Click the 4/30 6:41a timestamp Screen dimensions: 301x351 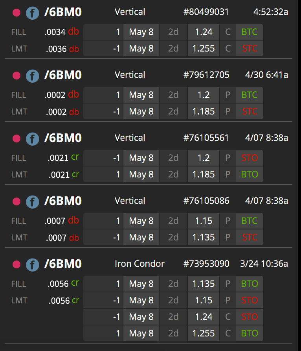point(266,75)
